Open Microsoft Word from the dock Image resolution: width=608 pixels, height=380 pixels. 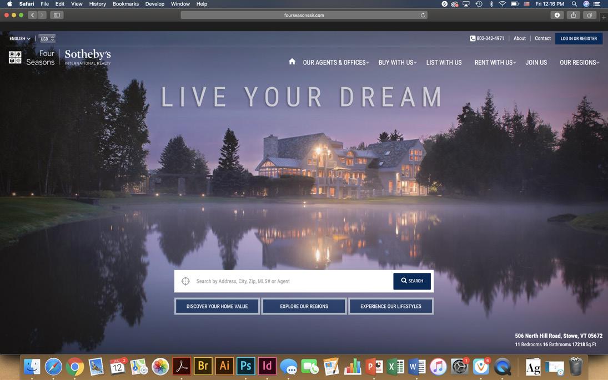click(417, 367)
